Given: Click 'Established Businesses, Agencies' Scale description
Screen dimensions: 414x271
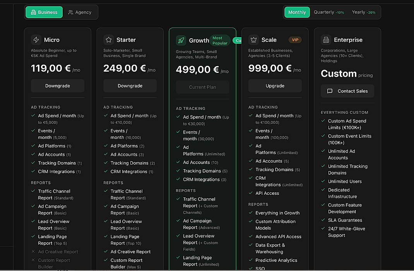Looking at the screenshot, I should pos(270,53).
